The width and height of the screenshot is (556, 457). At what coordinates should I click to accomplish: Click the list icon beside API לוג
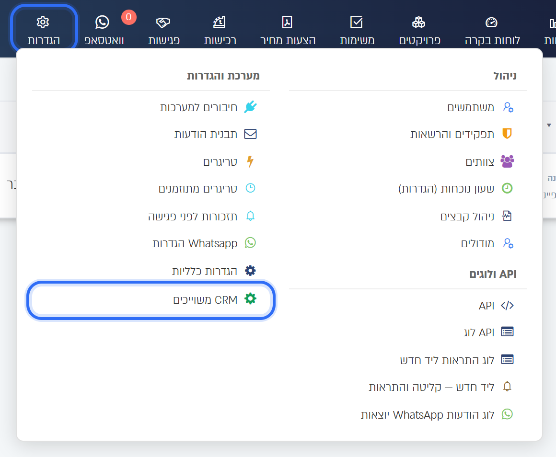(507, 332)
